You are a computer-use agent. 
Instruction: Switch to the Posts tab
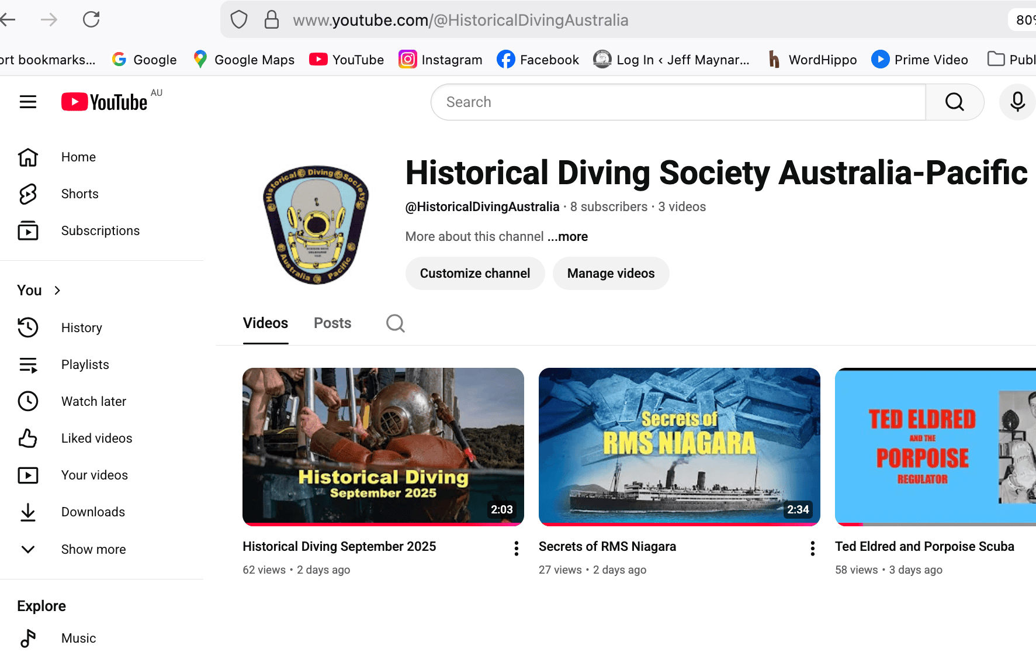pyautogui.click(x=332, y=323)
